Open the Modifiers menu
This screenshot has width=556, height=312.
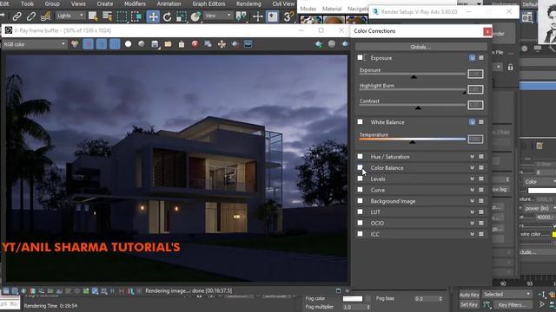coord(136,3)
